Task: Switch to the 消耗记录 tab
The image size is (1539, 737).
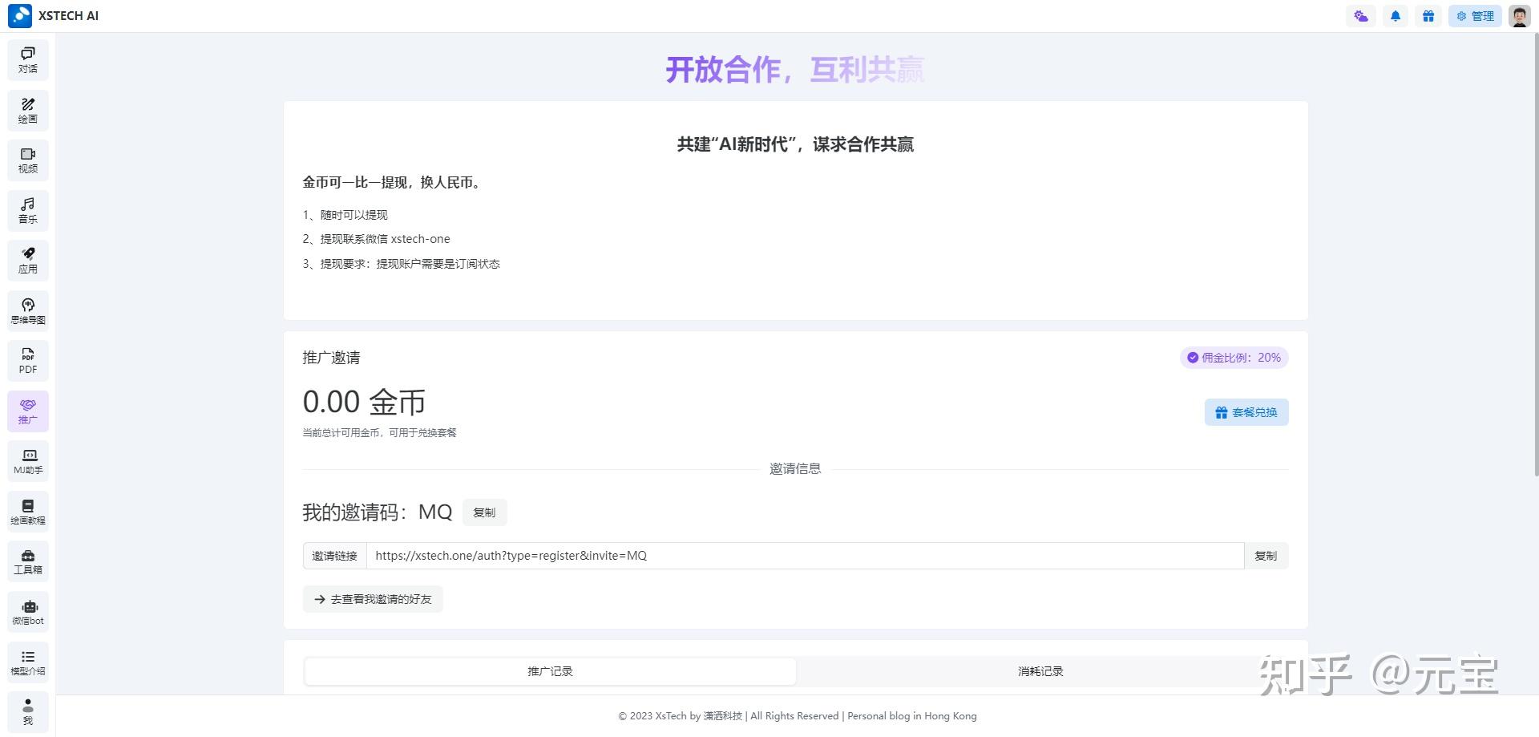Action: coord(1040,671)
